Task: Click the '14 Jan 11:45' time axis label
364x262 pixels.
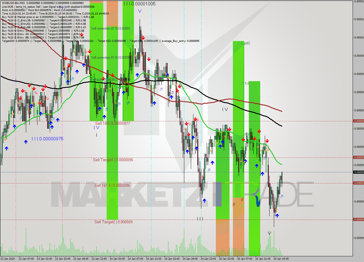Action: tap(154, 259)
